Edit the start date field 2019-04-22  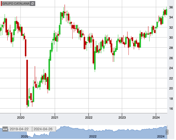(20, 129)
